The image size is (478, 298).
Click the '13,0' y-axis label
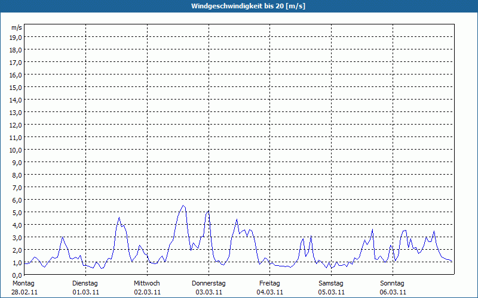[16, 113]
